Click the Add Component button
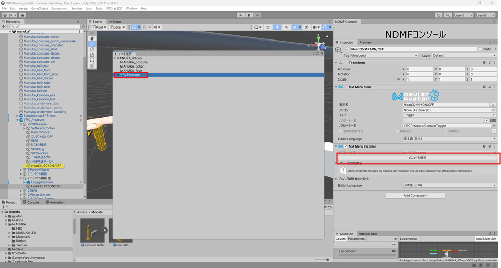The height and width of the screenshot is (268, 501). point(415,195)
